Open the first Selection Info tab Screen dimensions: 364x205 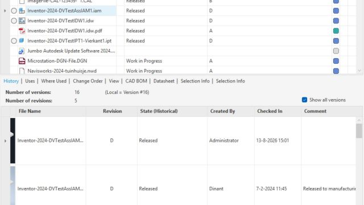click(x=195, y=81)
